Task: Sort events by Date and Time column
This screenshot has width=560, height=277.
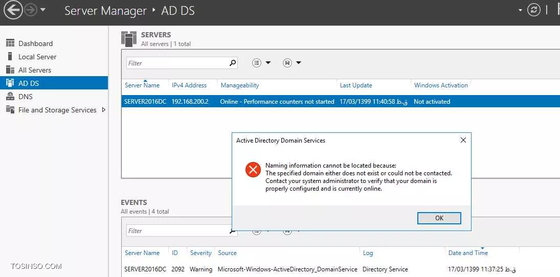Action: pos(468,253)
